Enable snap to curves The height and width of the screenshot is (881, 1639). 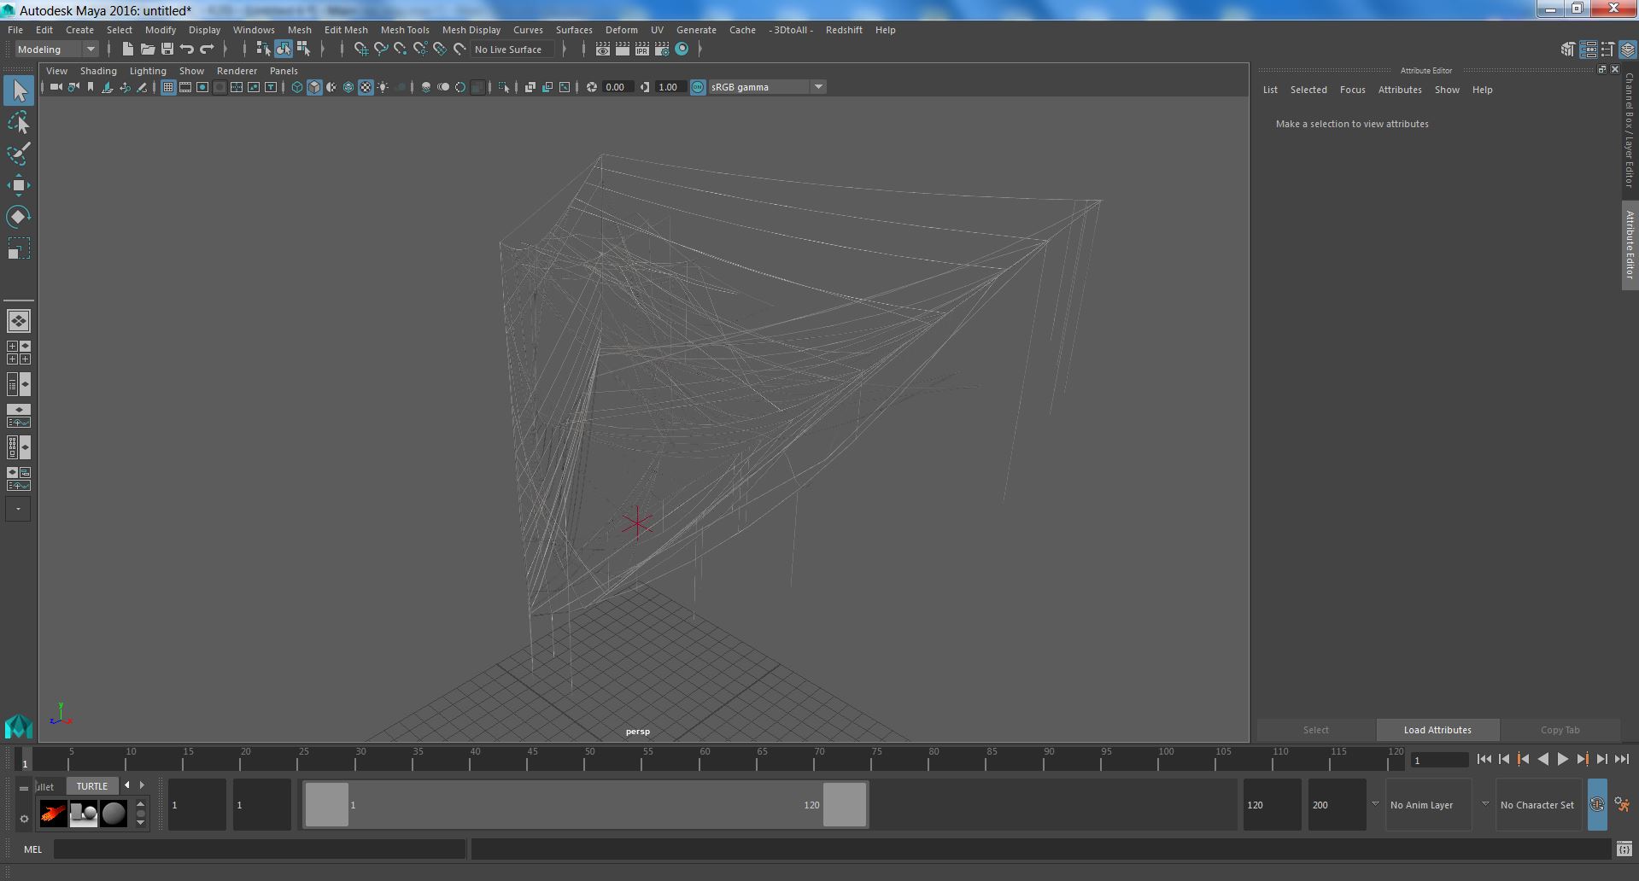(381, 50)
